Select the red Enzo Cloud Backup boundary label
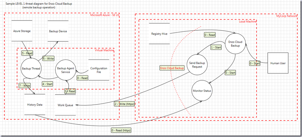 tap(172, 68)
